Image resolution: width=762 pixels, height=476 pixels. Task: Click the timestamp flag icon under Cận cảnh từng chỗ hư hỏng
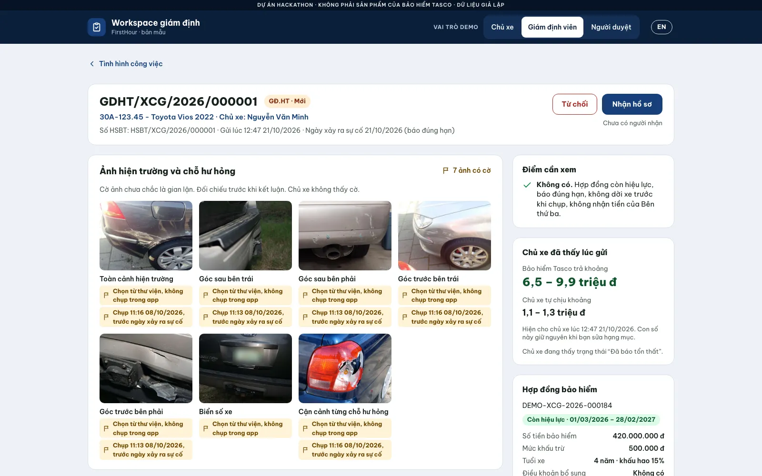click(x=305, y=450)
